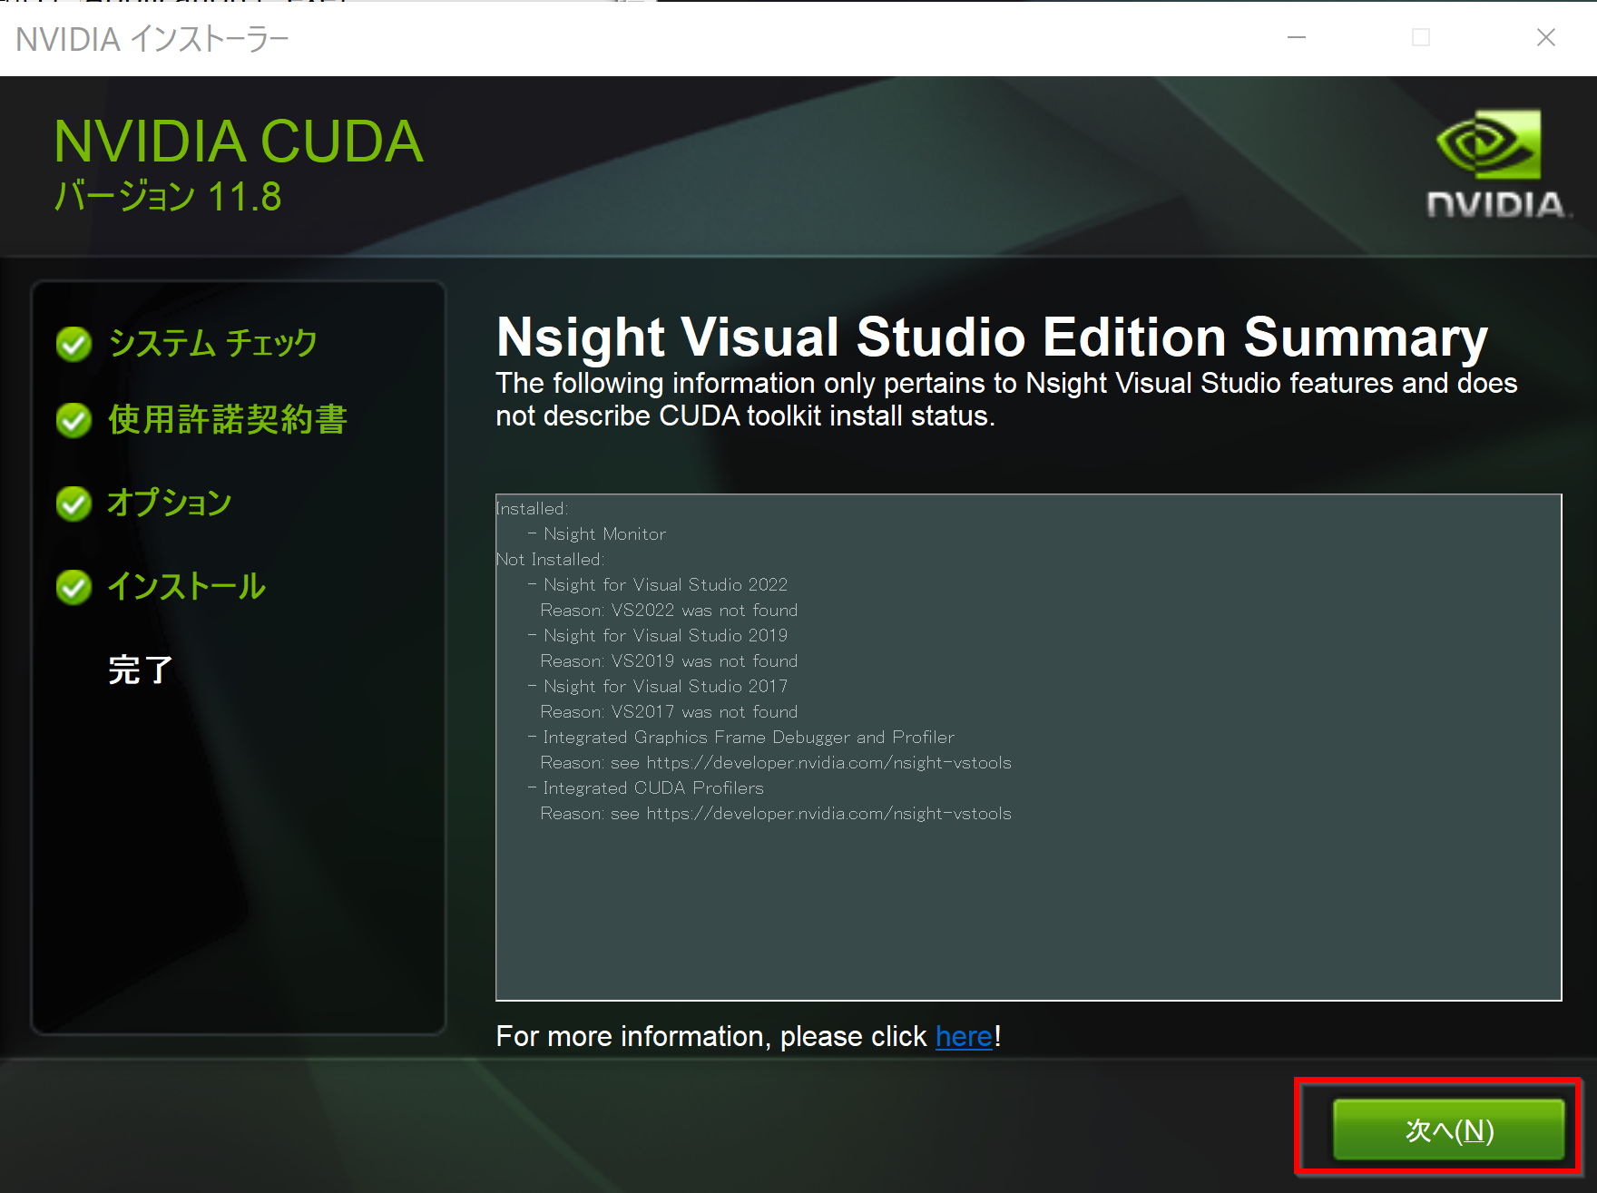
Task: Click the バージョン 11.8 version label
Action: click(x=168, y=196)
